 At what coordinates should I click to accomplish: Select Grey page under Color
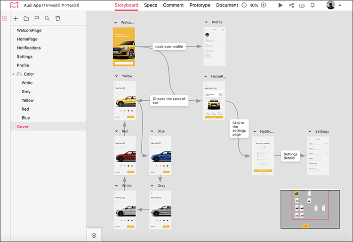[48, 92]
